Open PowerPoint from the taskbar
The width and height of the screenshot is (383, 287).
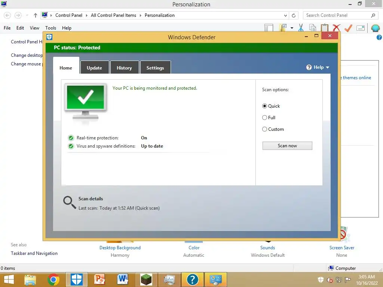(99, 280)
